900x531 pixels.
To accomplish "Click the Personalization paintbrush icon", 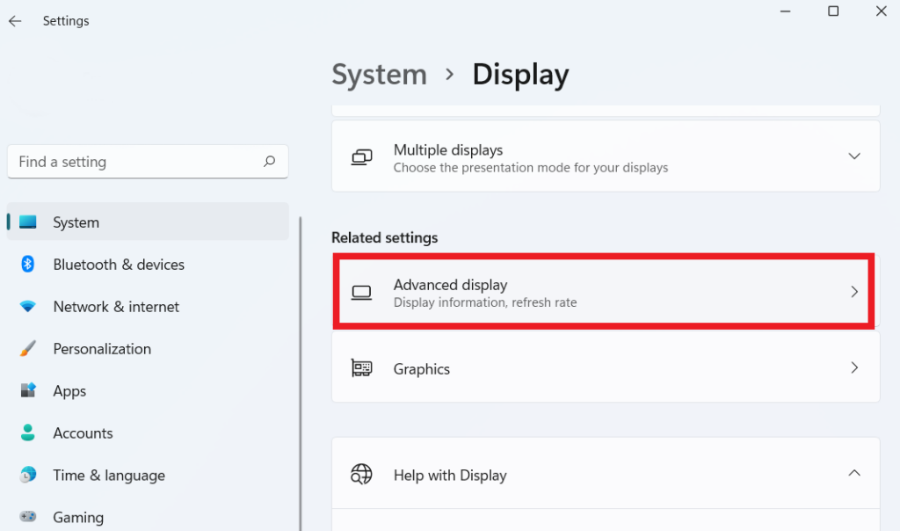I will (27, 348).
